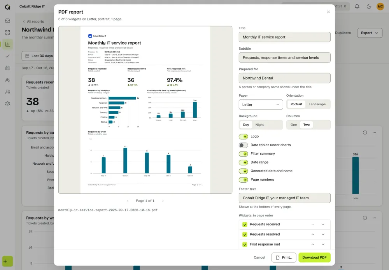The height and width of the screenshot is (270, 389).
Task: Click the Print… button
Action: [284, 258]
